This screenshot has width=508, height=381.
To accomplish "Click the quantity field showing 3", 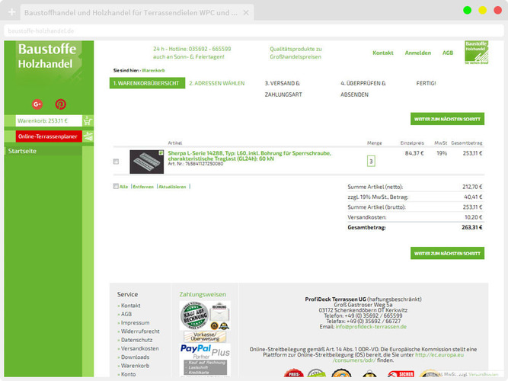I will coord(371,161).
